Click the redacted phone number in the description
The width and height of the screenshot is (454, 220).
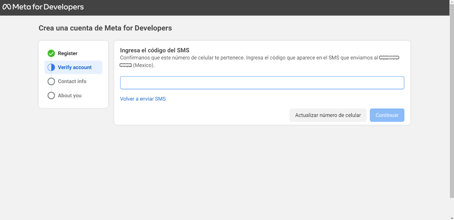pyautogui.click(x=389, y=58)
